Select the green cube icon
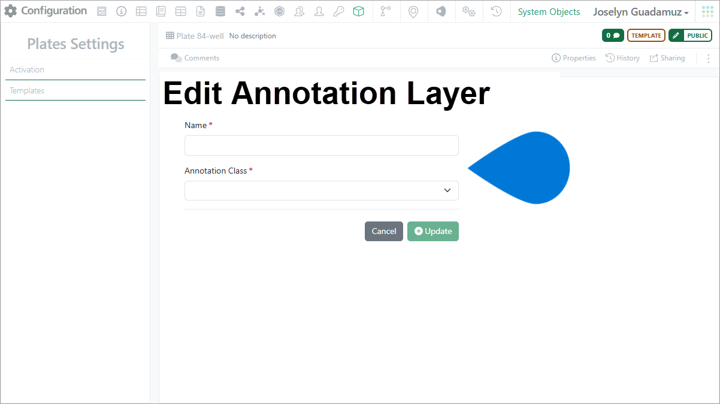 pos(358,11)
